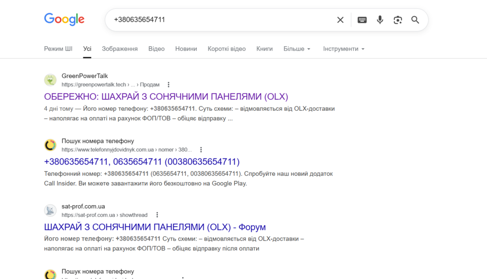Expand the Інструменти dropdown

click(343, 49)
